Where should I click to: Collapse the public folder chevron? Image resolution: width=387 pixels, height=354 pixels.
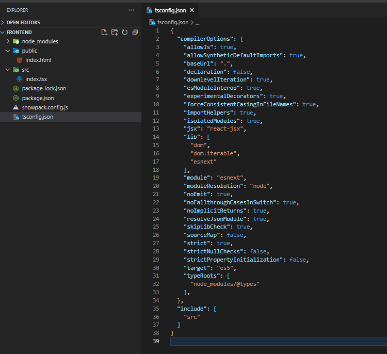click(8, 51)
